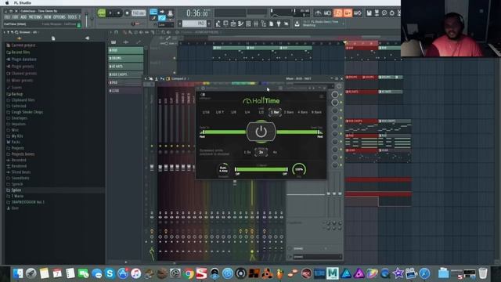Click the HalfTime band-split slider
This screenshot has height=282, width=501.
tap(261, 169)
